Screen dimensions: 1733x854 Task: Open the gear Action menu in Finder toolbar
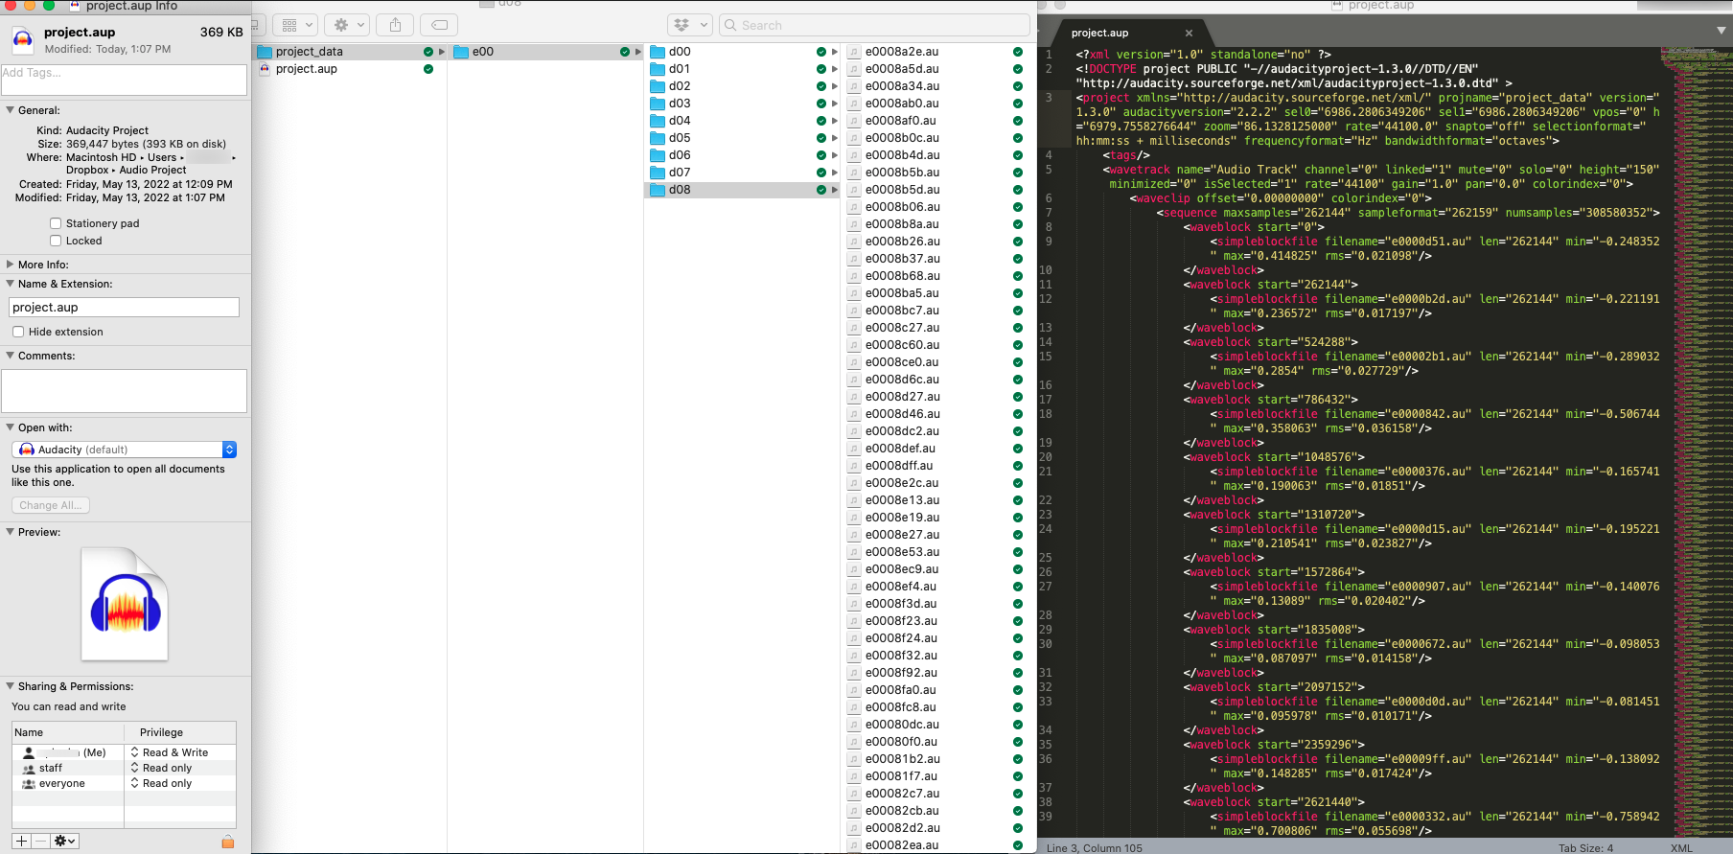click(347, 25)
